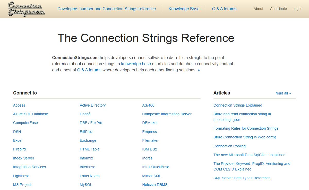The height and width of the screenshot is (190, 309).
Task: Select Composite Information Server link
Action: click(167, 114)
